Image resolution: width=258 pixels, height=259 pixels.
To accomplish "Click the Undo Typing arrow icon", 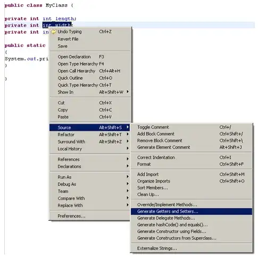I will click(54, 32).
